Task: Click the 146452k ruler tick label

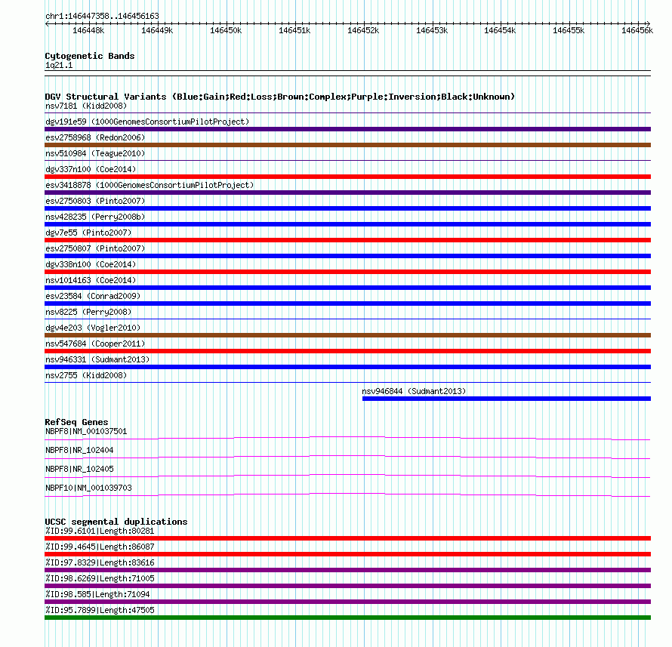Action: (363, 30)
